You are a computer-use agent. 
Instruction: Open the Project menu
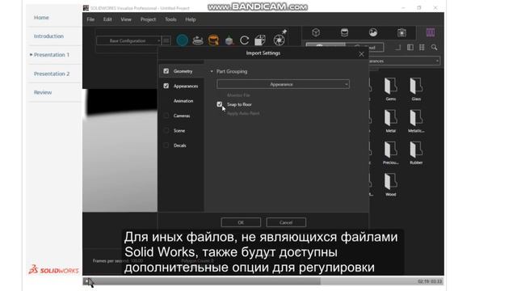coord(148,19)
